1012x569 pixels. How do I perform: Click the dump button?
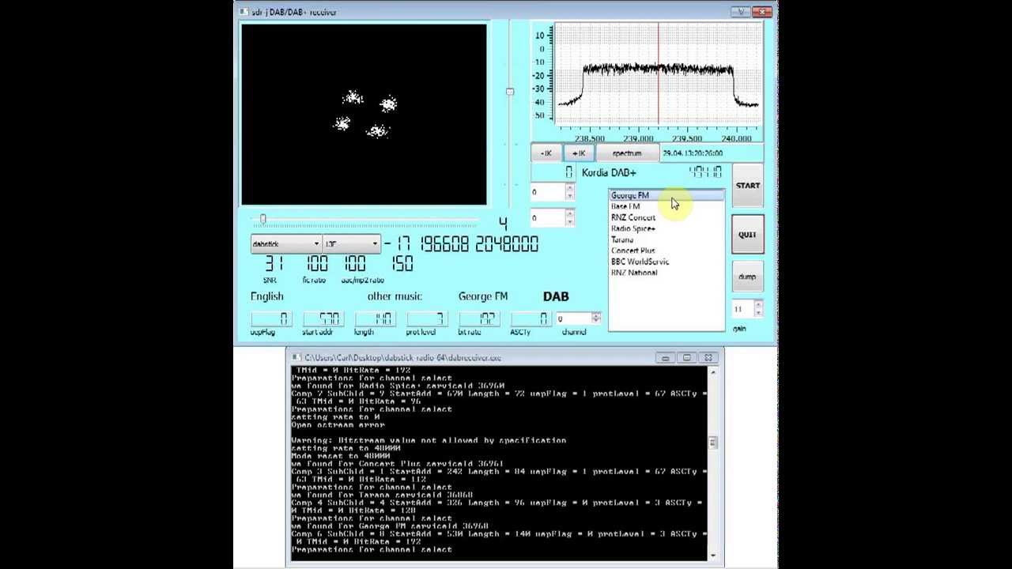point(747,277)
